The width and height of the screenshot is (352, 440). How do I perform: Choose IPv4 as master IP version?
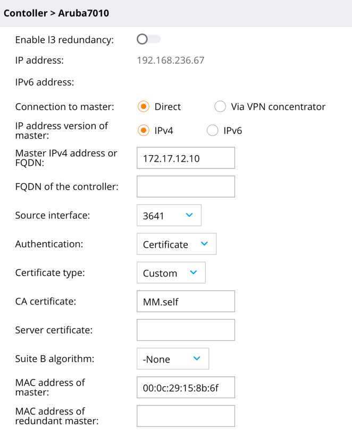click(x=144, y=131)
